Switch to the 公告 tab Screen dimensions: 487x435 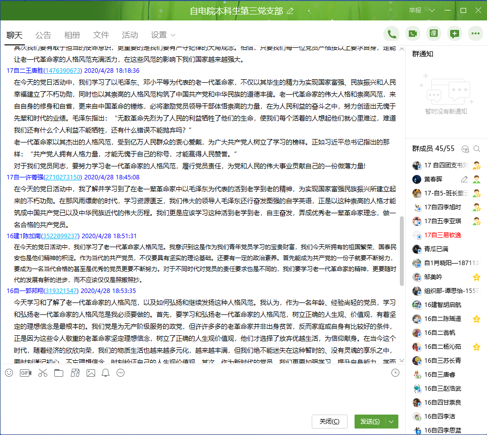(x=43, y=35)
